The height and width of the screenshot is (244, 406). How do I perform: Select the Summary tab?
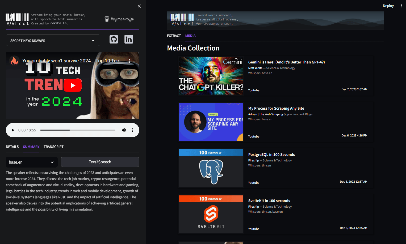31,147
